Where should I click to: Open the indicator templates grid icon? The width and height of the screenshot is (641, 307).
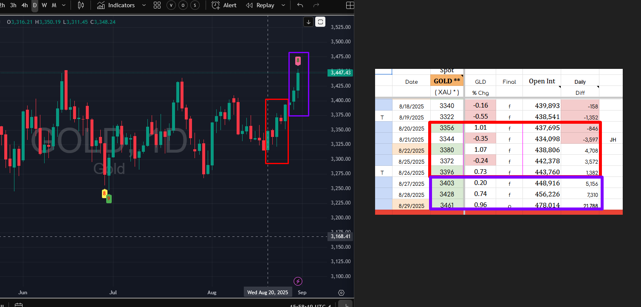point(157,6)
